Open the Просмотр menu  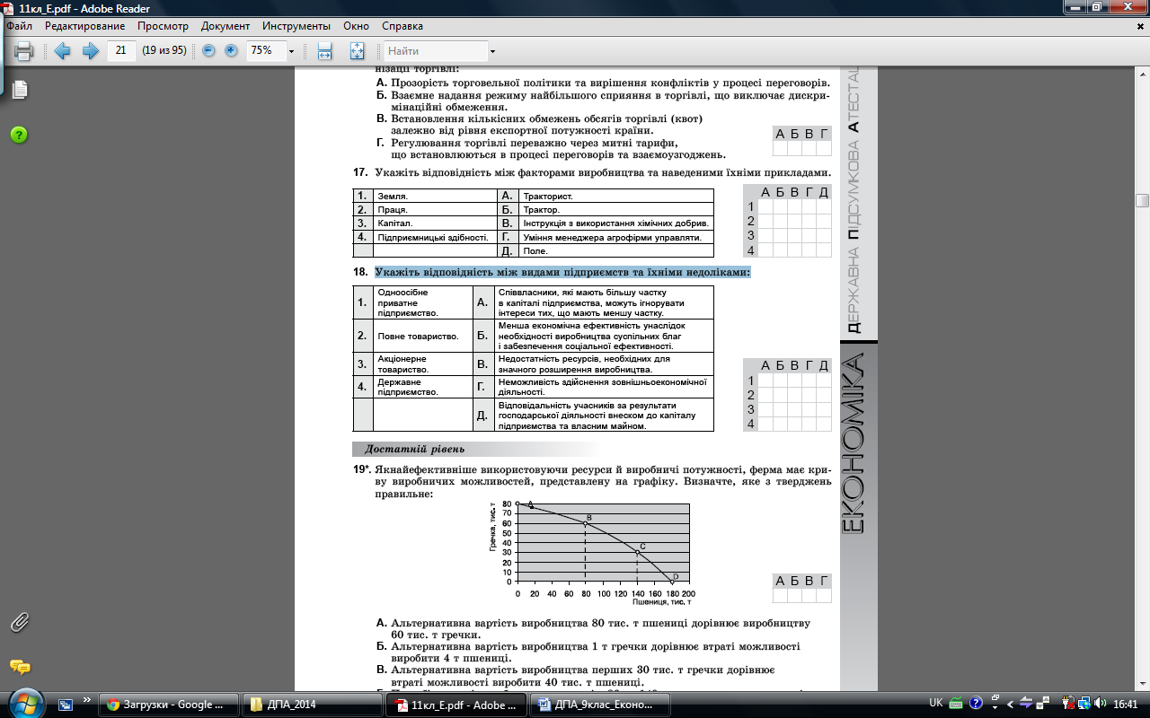pyautogui.click(x=163, y=27)
